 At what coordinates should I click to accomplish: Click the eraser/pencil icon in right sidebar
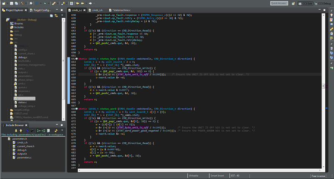pyautogui.click(x=331, y=29)
